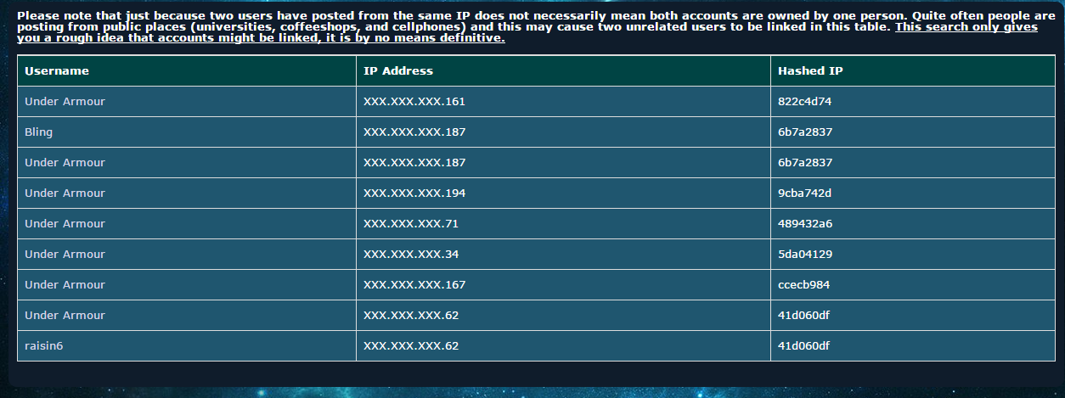Open the Bling user profile
Image resolution: width=1065 pixels, height=398 pixels.
(x=39, y=132)
